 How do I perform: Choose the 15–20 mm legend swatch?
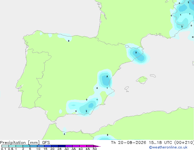48,146
